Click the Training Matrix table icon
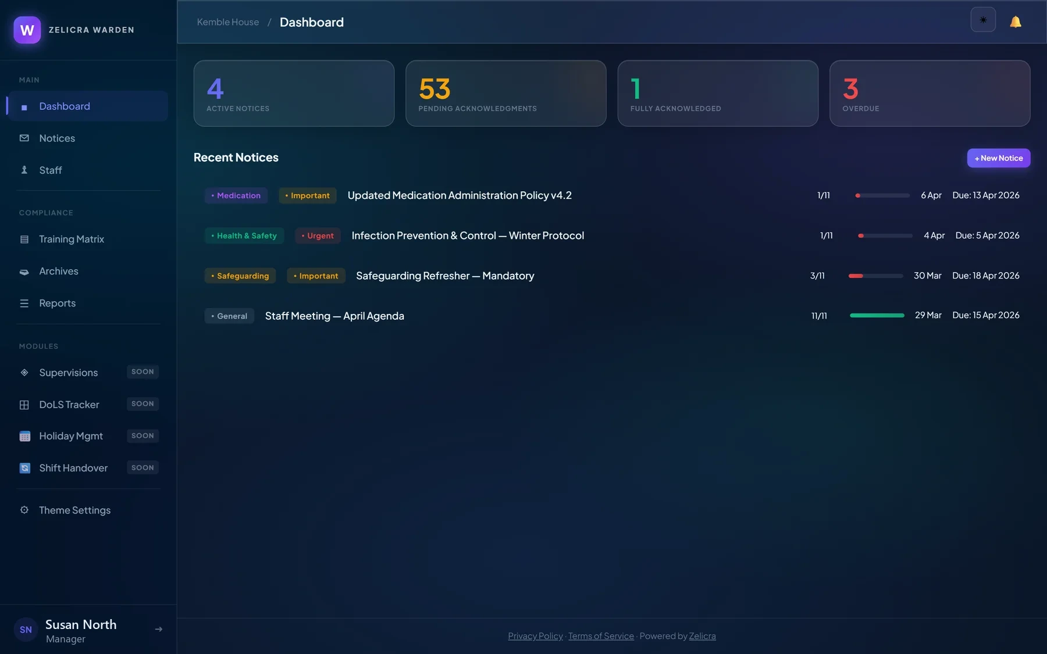Viewport: 1047px width, 654px height. pos(24,240)
